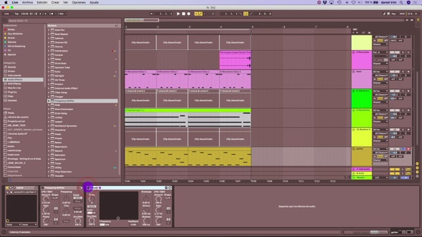Toggle In/Out section visibility button

(x=417, y=164)
